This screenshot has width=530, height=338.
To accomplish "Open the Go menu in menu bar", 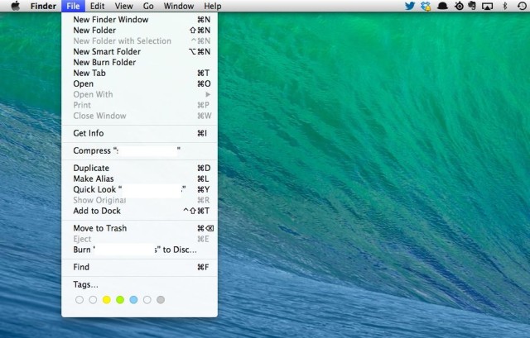I will click(x=148, y=6).
